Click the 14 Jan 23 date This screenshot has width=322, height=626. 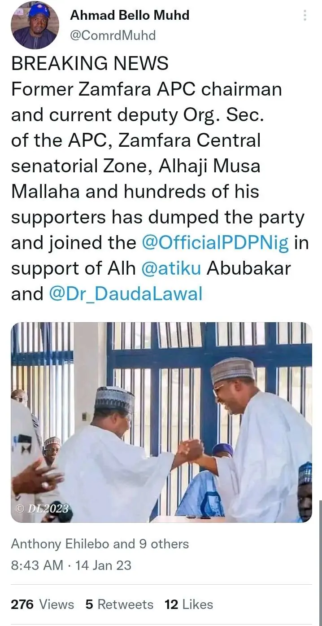click(x=104, y=565)
